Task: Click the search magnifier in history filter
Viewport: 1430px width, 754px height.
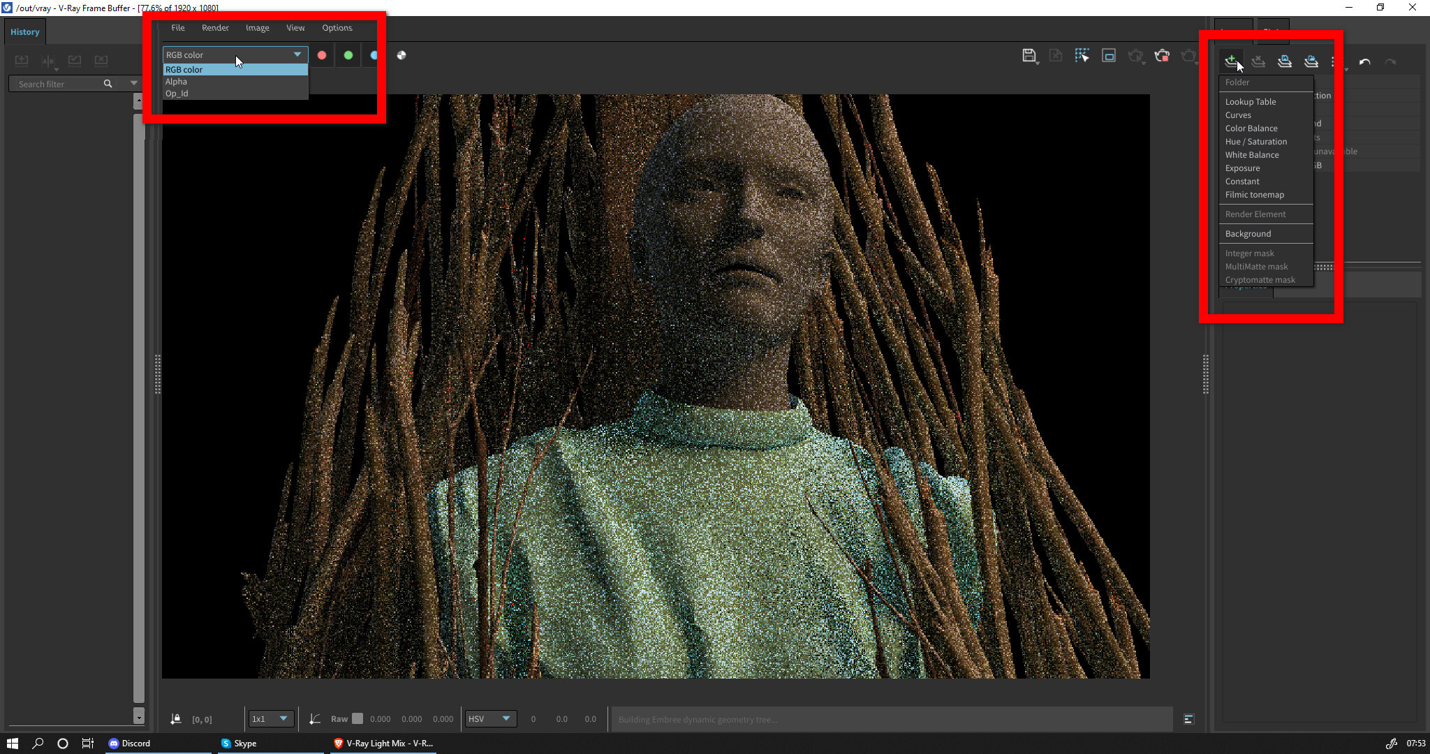Action: 108,84
